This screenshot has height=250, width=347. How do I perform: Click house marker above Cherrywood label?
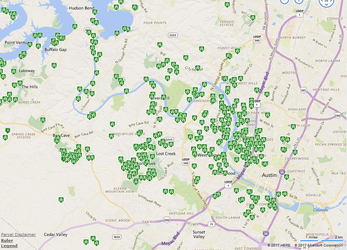295,152
